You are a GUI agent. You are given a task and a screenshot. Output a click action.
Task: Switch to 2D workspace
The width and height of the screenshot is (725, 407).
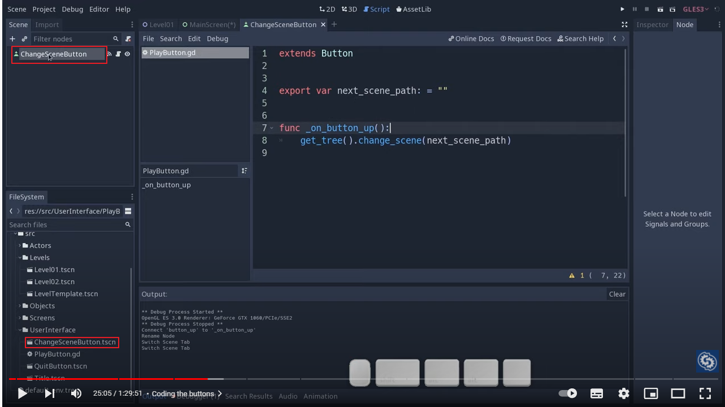327,9
